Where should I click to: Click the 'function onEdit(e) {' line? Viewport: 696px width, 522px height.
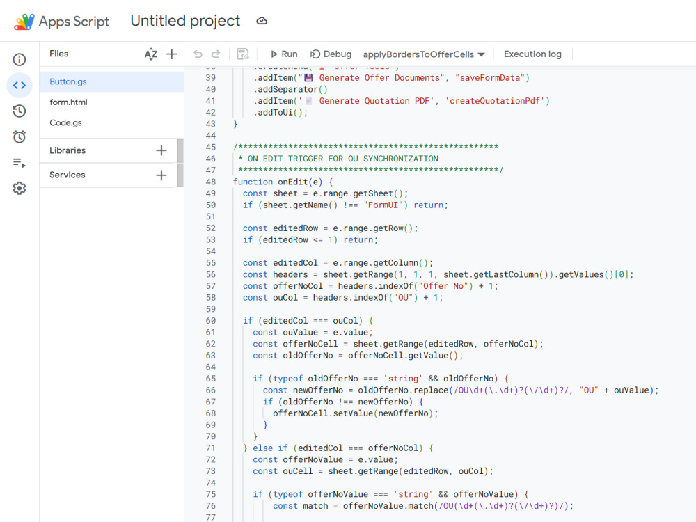point(283,182)
